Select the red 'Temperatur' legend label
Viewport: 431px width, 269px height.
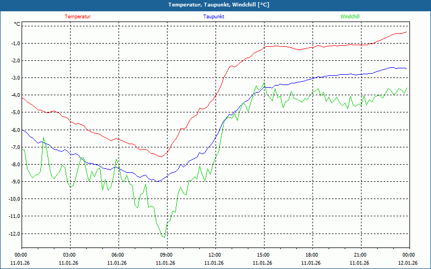(x=78, y=17)
